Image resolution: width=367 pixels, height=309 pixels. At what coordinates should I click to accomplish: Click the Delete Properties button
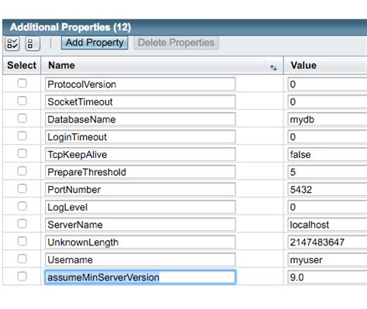[x=176, y=43]
